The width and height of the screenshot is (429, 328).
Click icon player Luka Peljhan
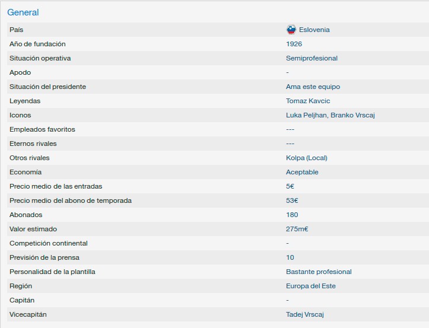pos(306,115)
